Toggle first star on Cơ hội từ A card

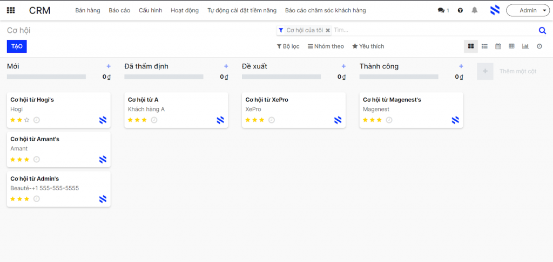pos(131,120)
